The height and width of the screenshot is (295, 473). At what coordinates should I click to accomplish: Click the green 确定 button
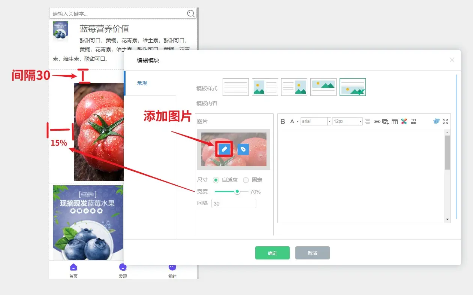click(272, 253)
